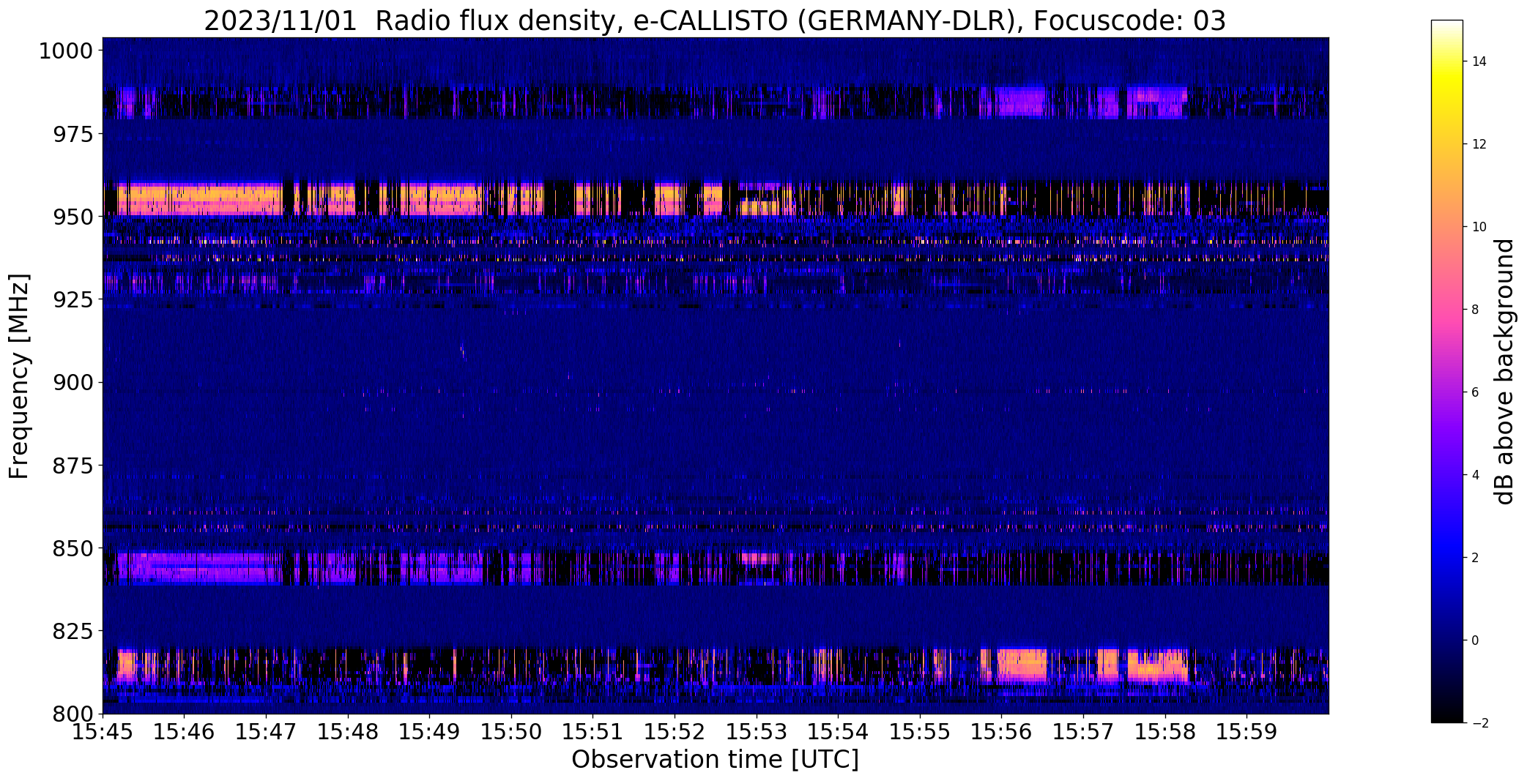Click the 15:54 time tick label
1527x781 pixels.
click(839, 731)
